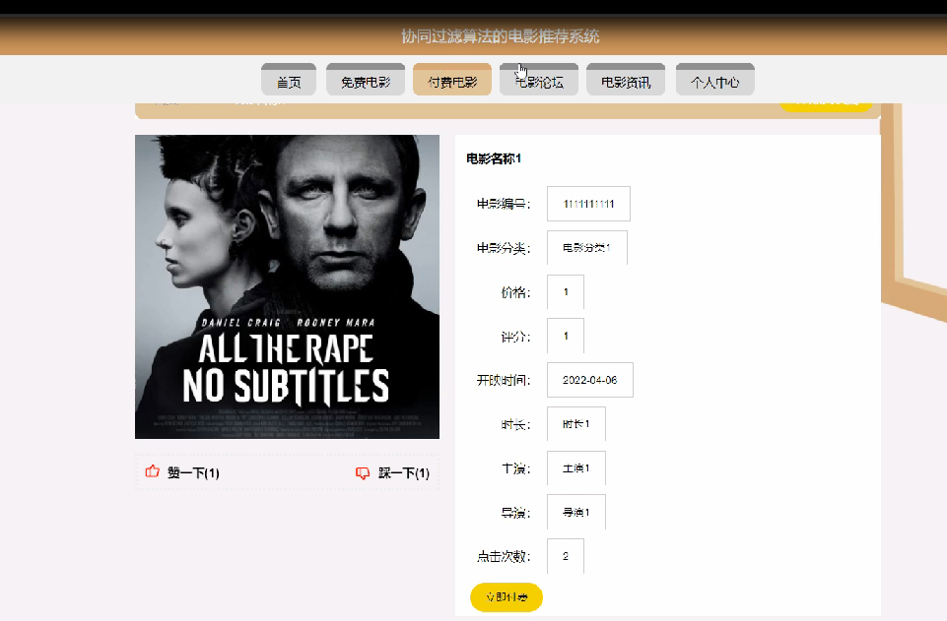Image resolution: width=947 pixels, height=621 pixels.
Task: Click the click count value box
Action: 566,556
